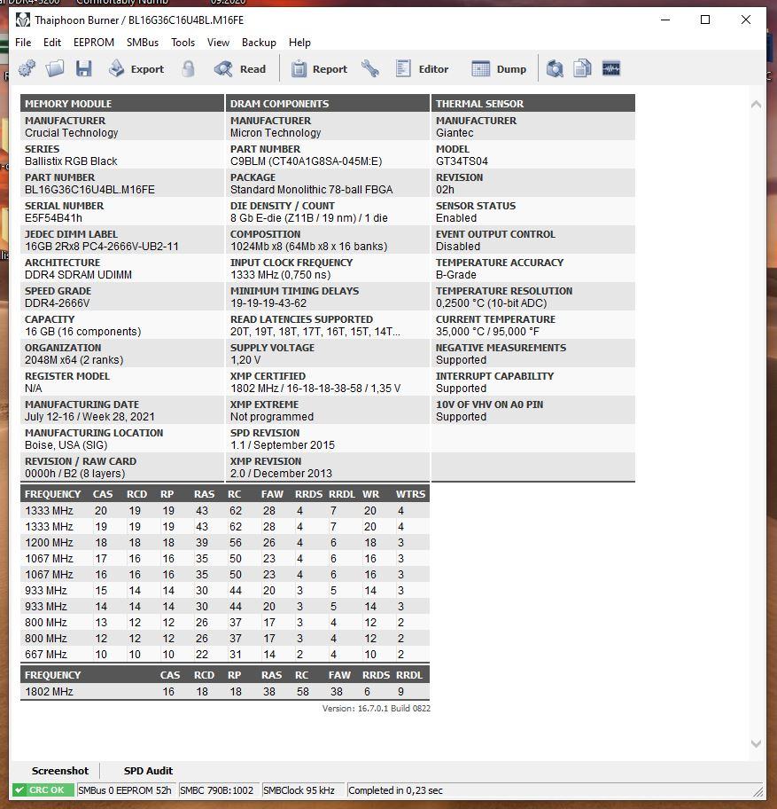Click the DRAM COMPONENTS column header
Image resolution: width=777 pixels, height=809 pixels.
coord(328,103)
